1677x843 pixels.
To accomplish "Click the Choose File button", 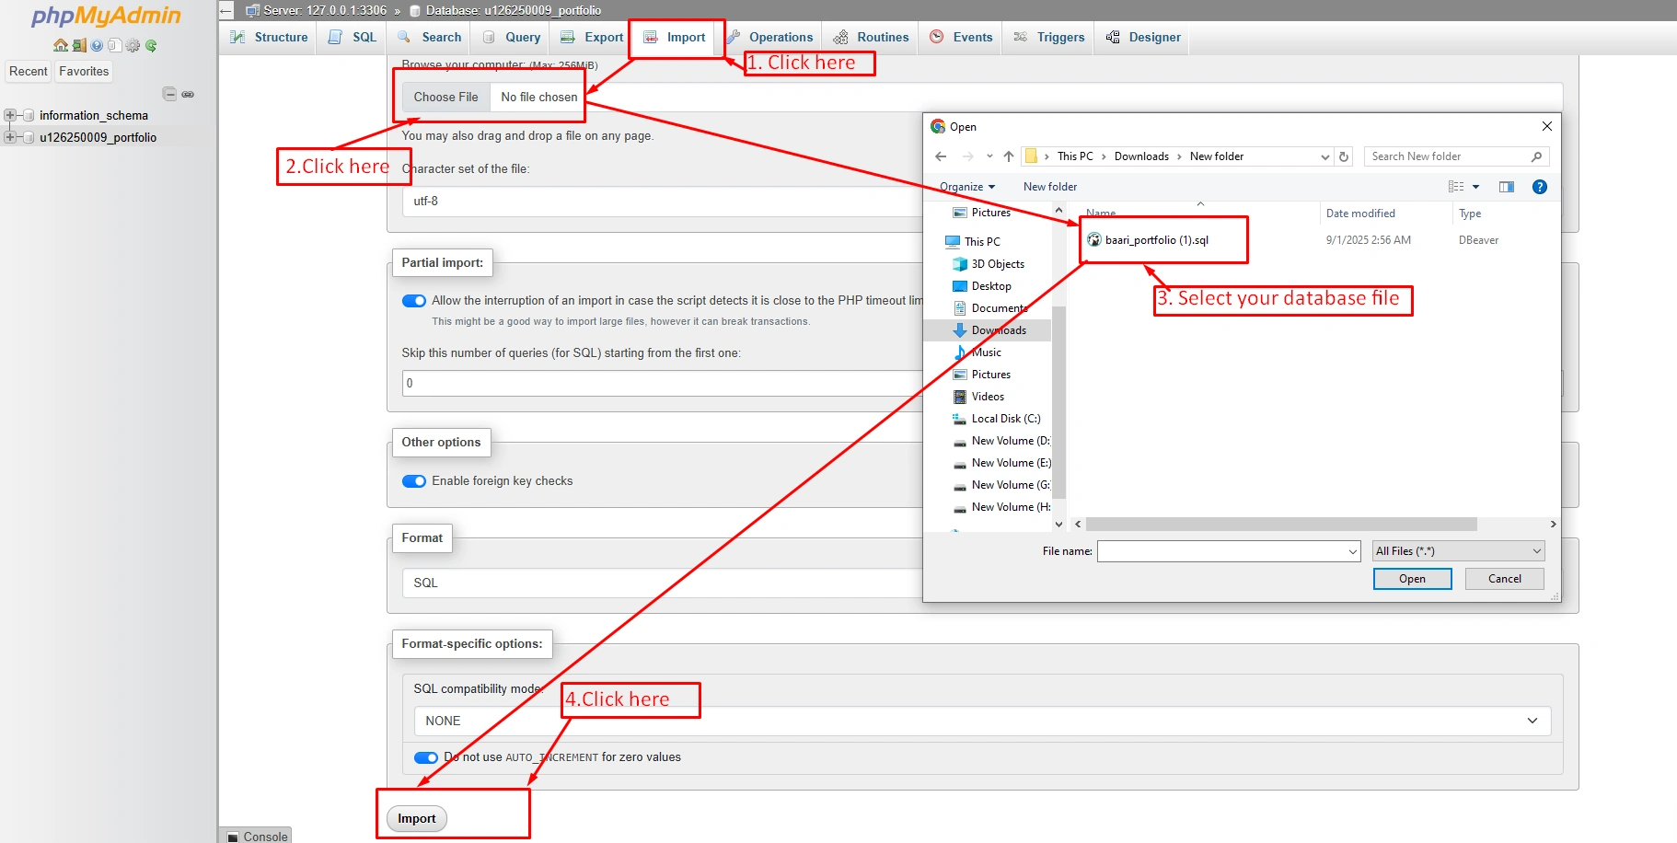I will (445, 97).
